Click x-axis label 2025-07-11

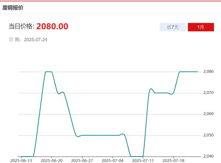tap(143, 161)
